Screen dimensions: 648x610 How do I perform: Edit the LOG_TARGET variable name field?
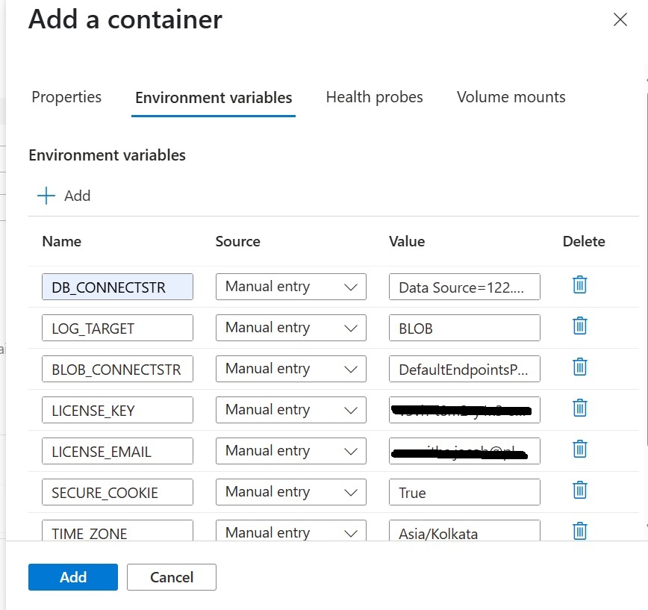click(x=117, y=327)
